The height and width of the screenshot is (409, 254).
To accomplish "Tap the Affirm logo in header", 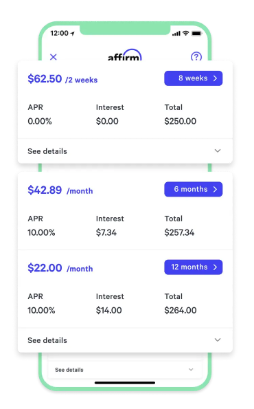I will click(x=125, y=54).
